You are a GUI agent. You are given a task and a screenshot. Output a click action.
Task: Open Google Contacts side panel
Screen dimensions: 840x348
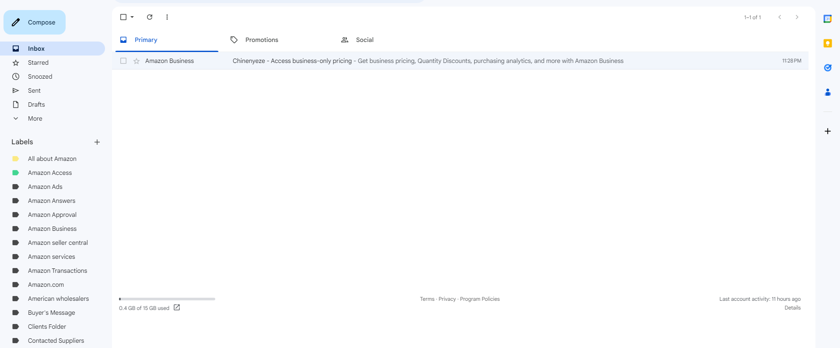coord(828,92)
